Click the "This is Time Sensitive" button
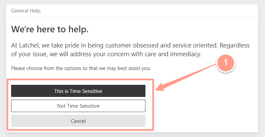Viewport: 265px width, 137px height. (78, 91)
